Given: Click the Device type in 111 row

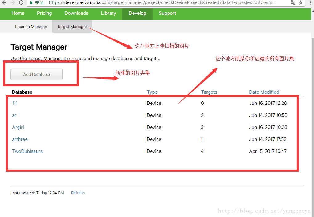Looking at the screenshot, I should coord(154,103).
